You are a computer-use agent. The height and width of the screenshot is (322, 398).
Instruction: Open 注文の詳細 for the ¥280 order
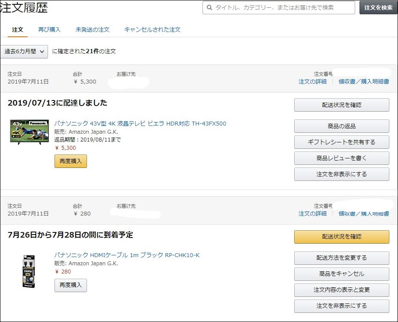[x=312, y=213]
